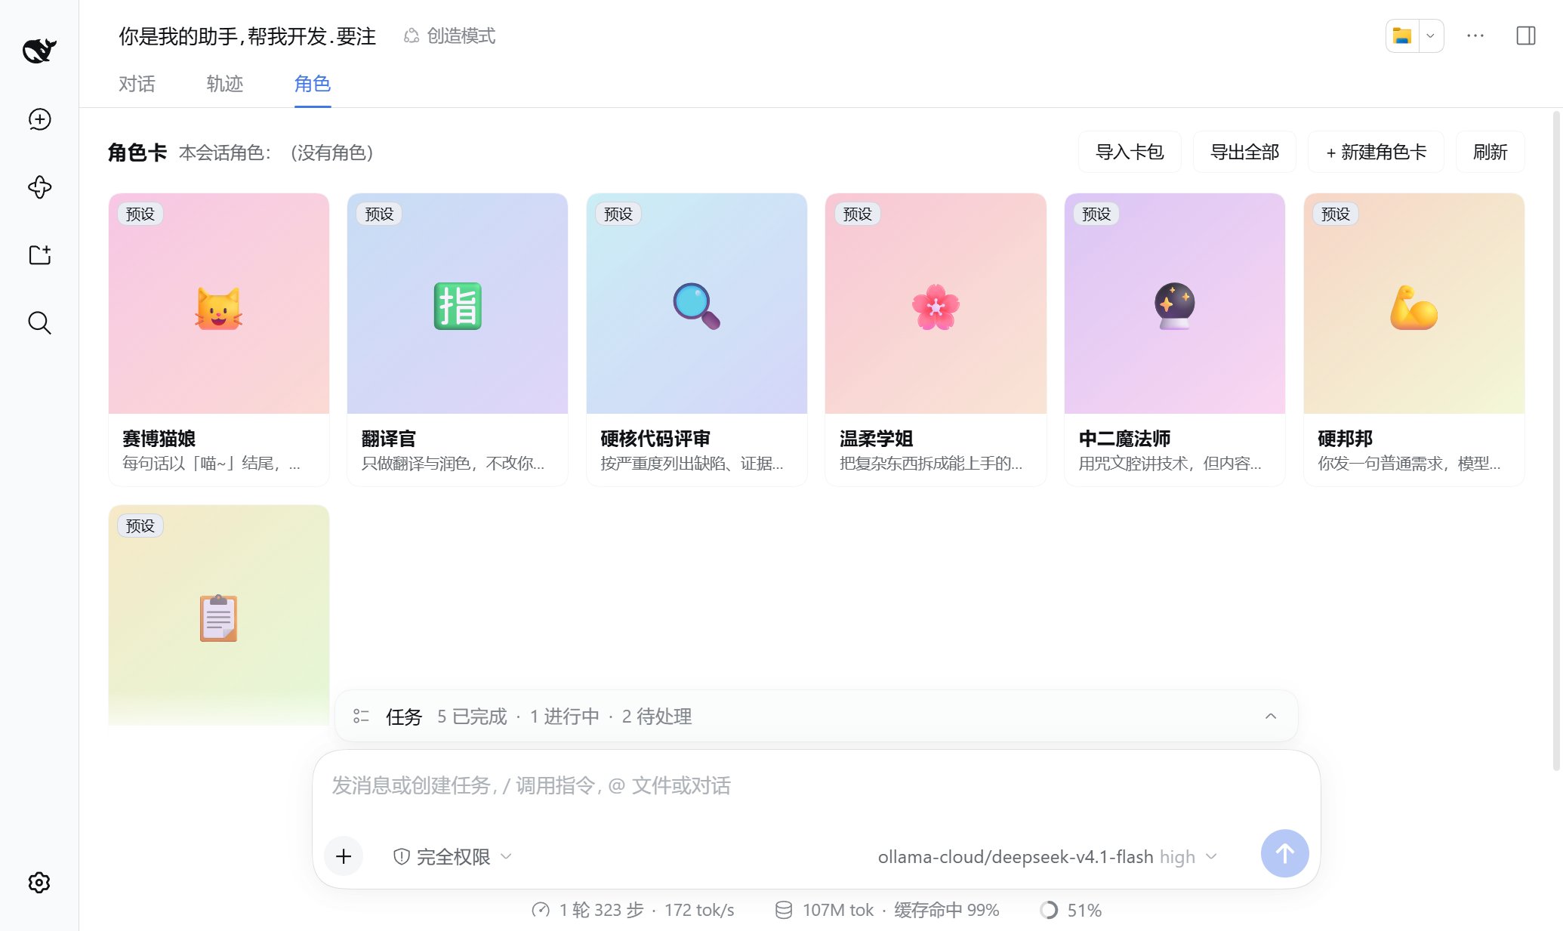Select the 温柔学姐 role card

(936, 340)
